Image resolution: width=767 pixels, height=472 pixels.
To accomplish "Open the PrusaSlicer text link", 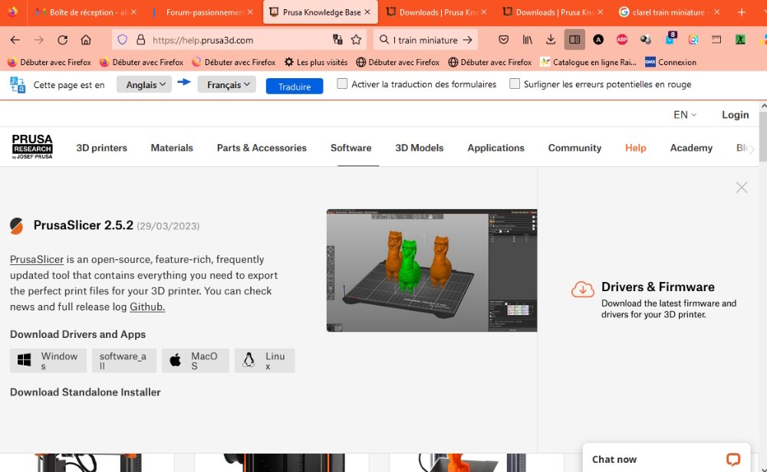I will [x=37, y=260].
